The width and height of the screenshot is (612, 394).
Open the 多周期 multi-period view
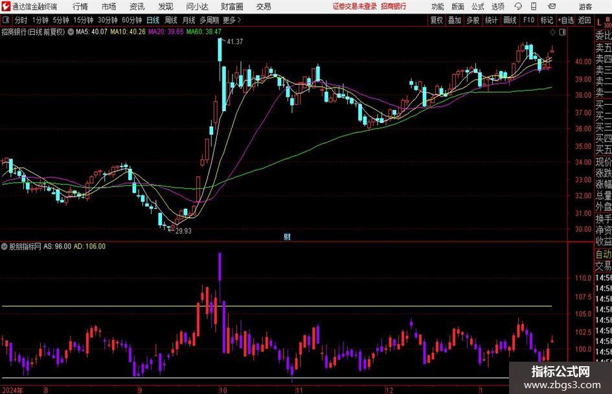tap(209, 20)
